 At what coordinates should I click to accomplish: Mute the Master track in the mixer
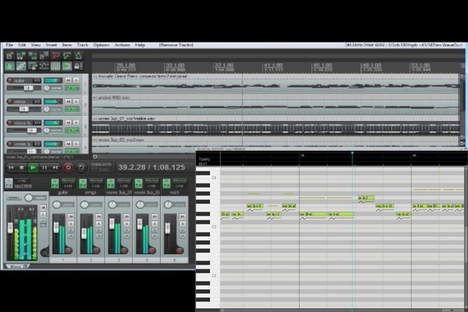43,208
